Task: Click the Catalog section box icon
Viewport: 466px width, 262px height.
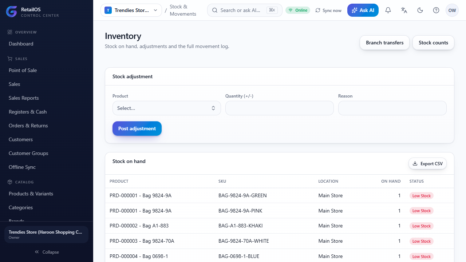Action: 10,182
